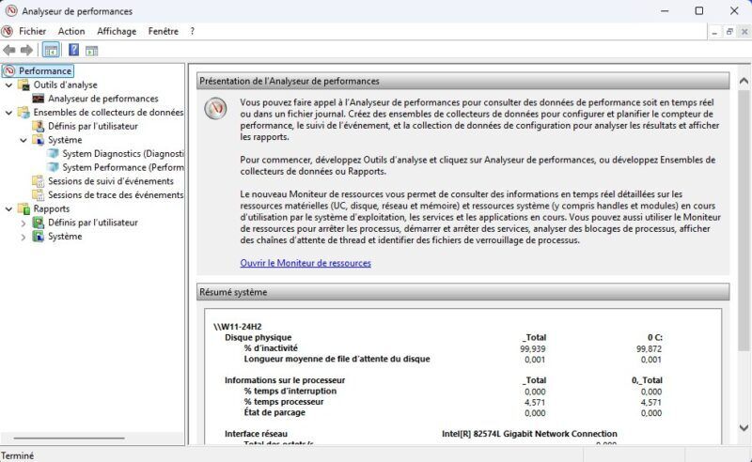Select the Performance root tree item

tap(44, 71)
